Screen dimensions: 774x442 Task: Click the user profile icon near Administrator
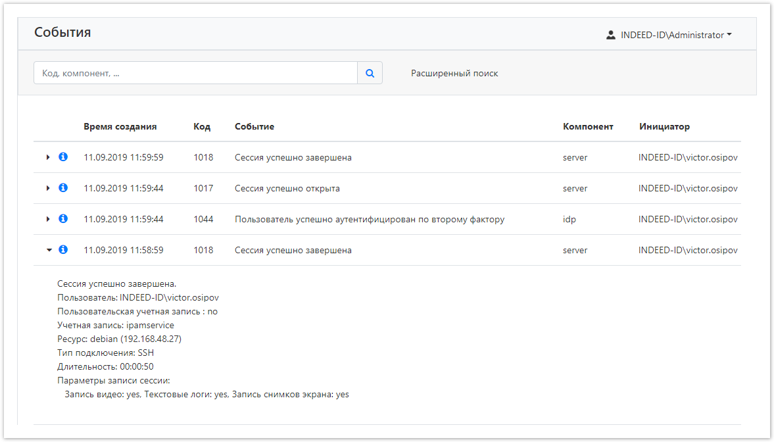(x=610, y=36)
